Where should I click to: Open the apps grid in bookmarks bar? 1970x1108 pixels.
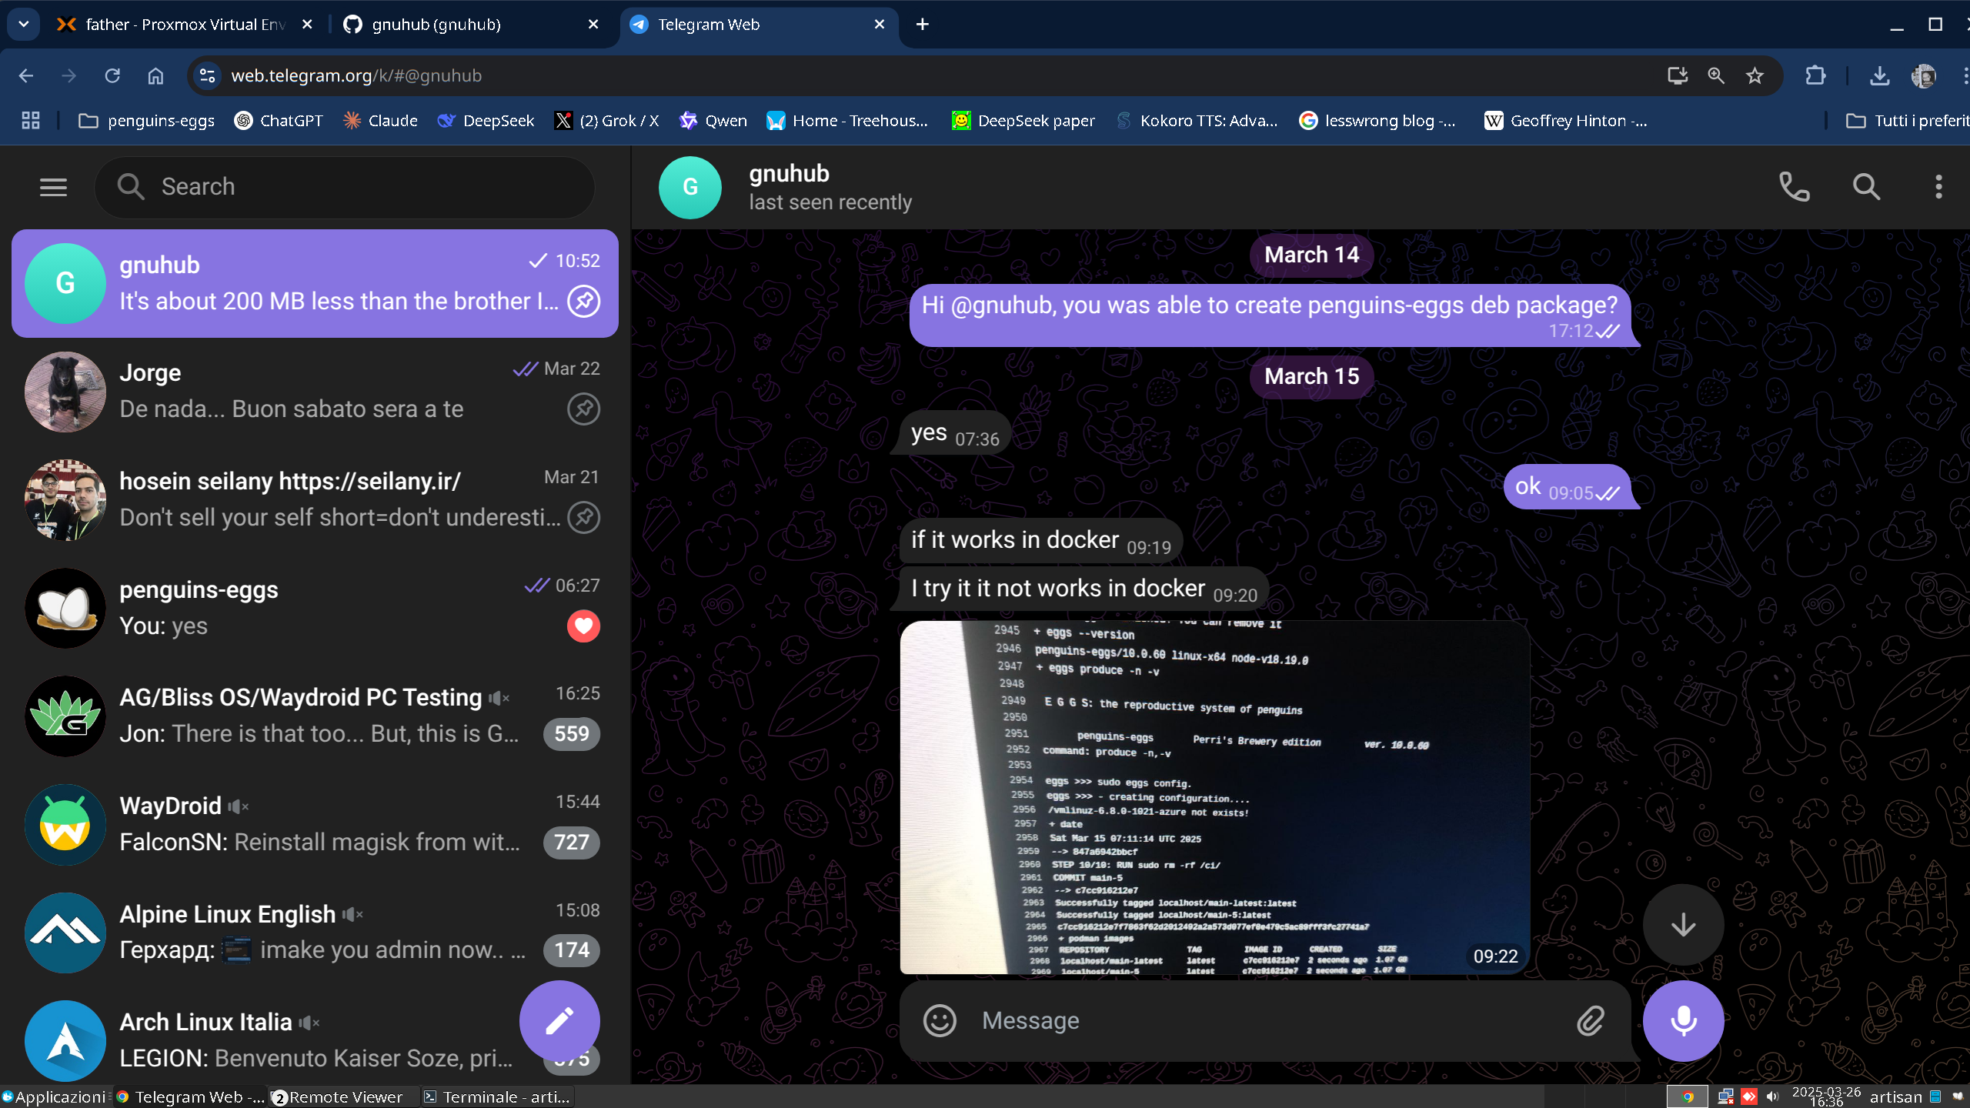pyautogui.click(x=31, y=121)
